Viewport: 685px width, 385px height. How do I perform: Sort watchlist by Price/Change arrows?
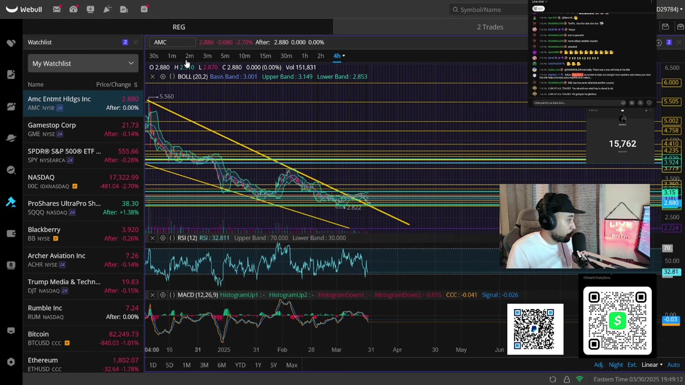[135, 84]
